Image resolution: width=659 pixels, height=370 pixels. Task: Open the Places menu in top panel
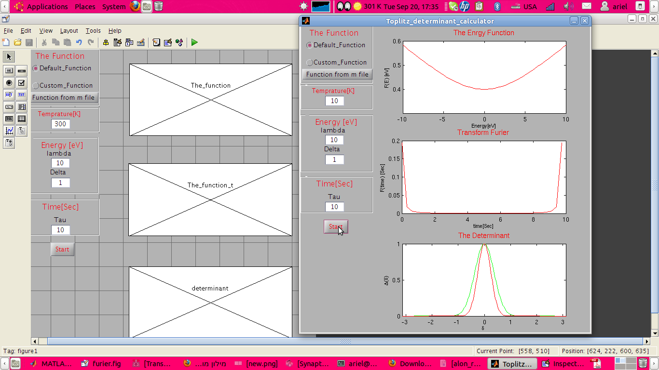pos(85,7)
